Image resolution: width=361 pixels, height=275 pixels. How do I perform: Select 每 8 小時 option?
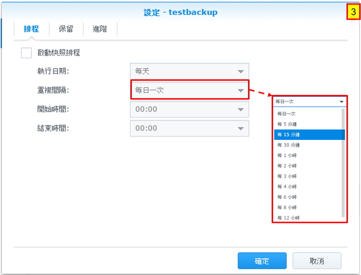[x=308, y=208]
